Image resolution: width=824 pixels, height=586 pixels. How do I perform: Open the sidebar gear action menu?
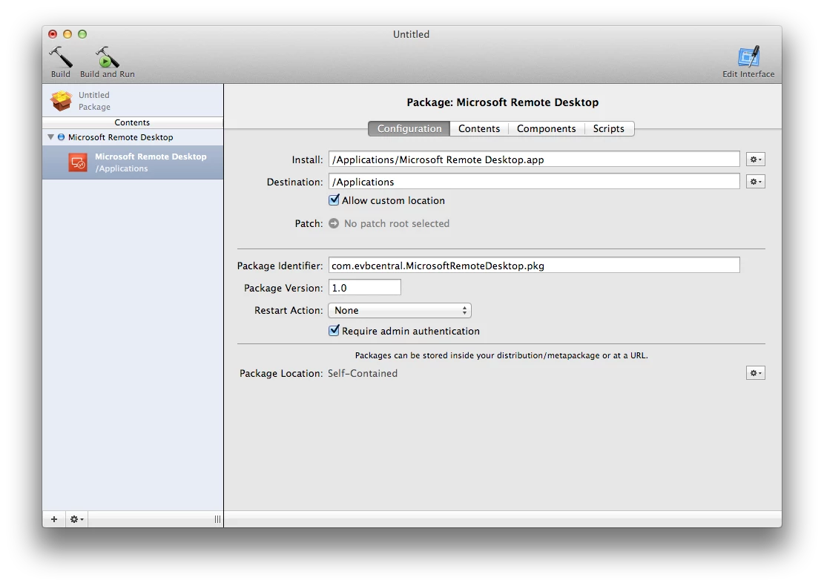(x=76, y=519)
